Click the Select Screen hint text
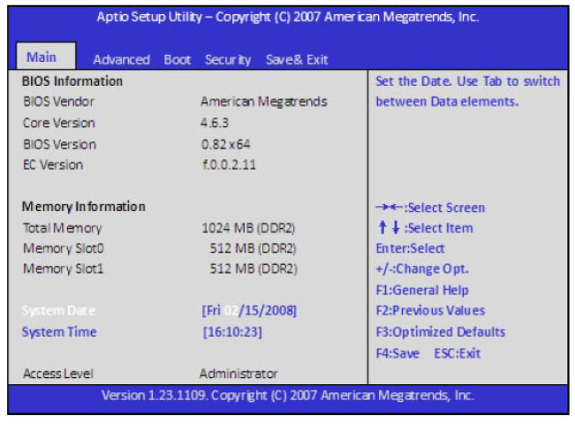Viewport: 575px width, 424px height. (445, 208)
